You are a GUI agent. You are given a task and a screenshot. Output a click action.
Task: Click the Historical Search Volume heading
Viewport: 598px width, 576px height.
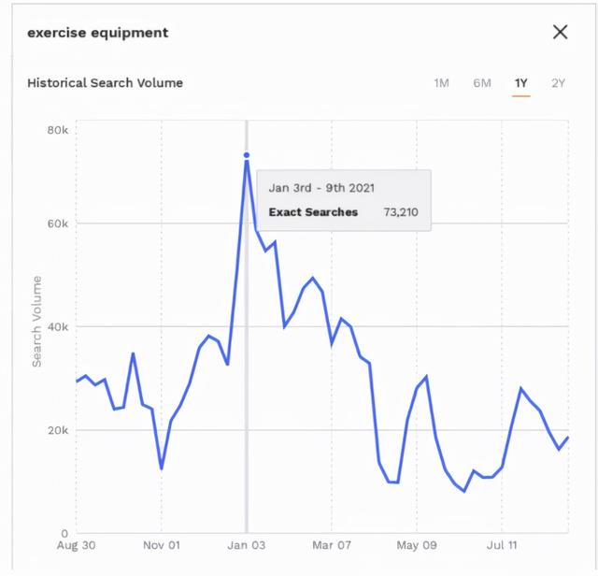click(105, 83)
